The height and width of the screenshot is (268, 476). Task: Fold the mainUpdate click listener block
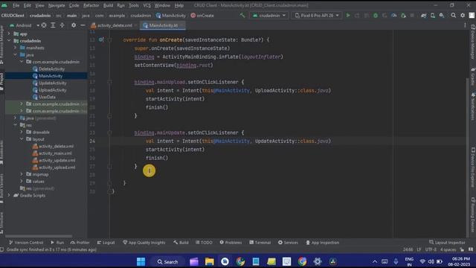coord(110,133)
